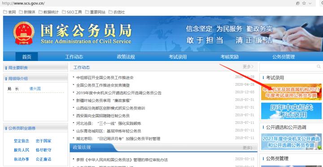Click the 国家公务员局 site title
The image size is (323, 167).
click(x=86, y=31)
